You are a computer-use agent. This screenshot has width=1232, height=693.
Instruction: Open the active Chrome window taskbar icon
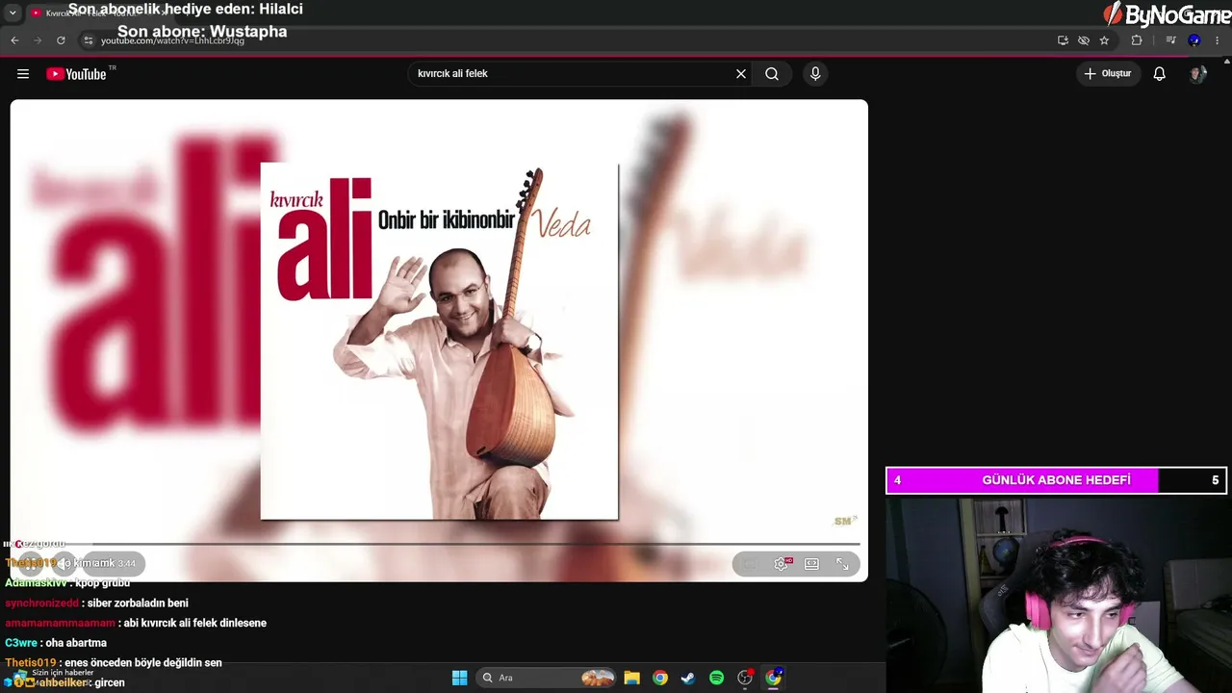pos(773,678)
